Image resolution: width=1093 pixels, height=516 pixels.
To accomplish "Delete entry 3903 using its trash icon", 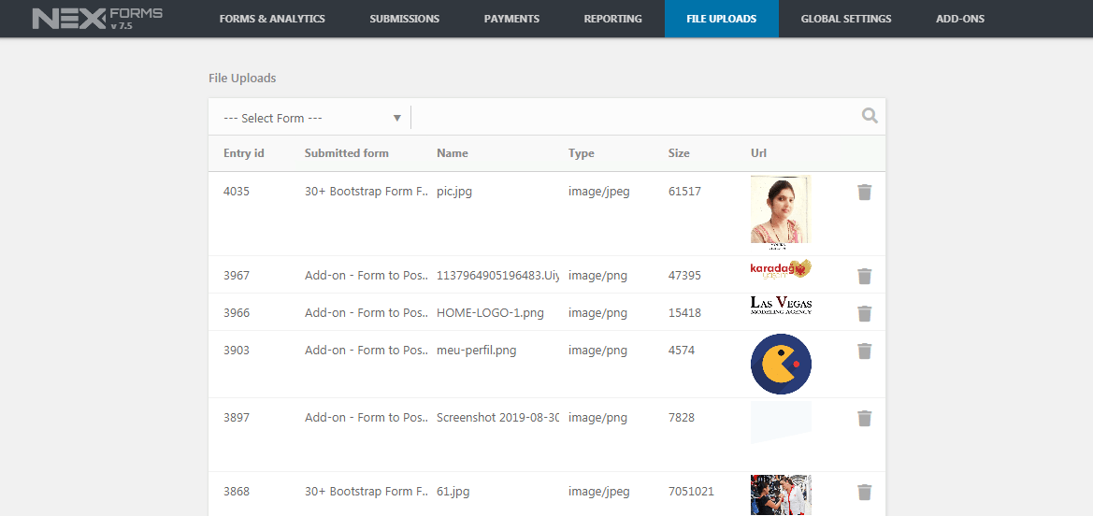I will pos(864,351).
